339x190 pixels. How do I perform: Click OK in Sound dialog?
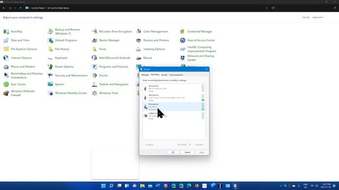pyautogui.click(x=173, y=153)
